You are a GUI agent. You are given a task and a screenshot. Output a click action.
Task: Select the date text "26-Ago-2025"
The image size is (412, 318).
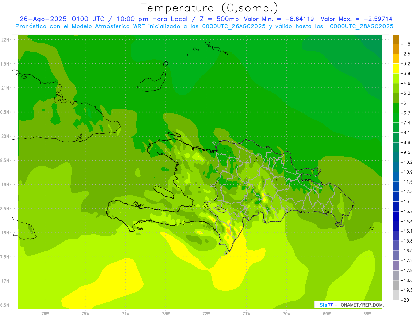point(43,19)
